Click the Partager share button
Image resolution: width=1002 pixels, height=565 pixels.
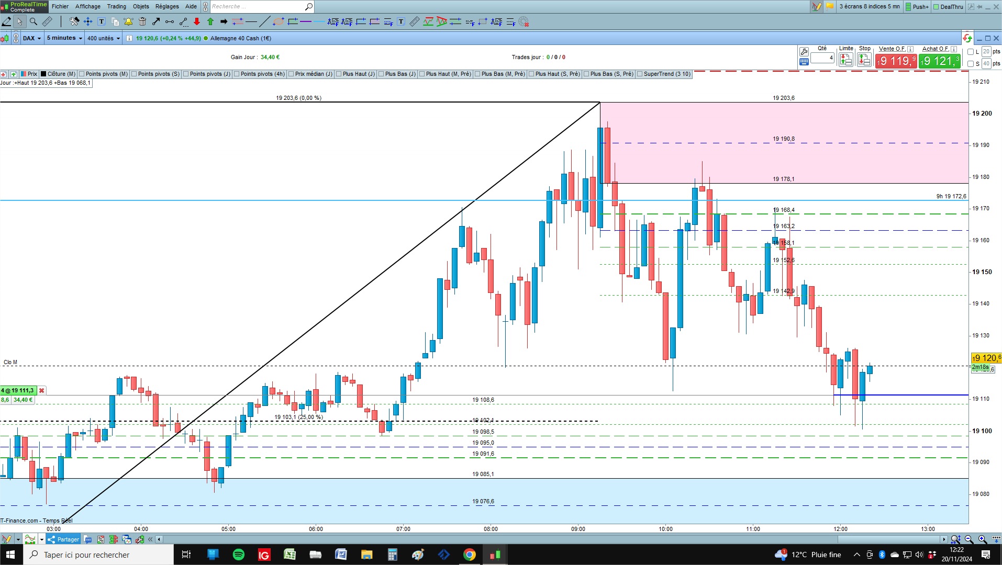click(x=63, y=539)
